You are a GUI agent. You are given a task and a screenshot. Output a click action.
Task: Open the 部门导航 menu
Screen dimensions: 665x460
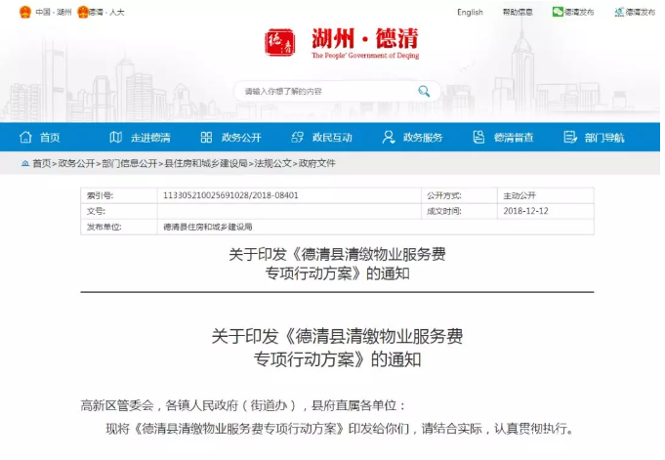pyautogui.click(x=604, y=138)
